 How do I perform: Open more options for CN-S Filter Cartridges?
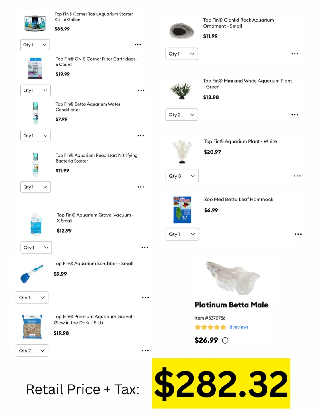coord(141,90)
